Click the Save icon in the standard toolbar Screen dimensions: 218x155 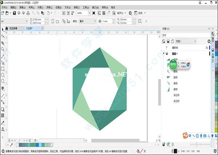point(14,13)
